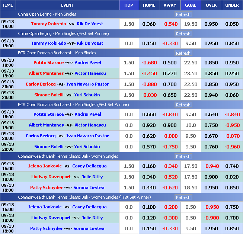Select away odds 0.270 for Victor Hanescu
The width and height of the screenshot is (243, 234).
(x=170, y=73)
